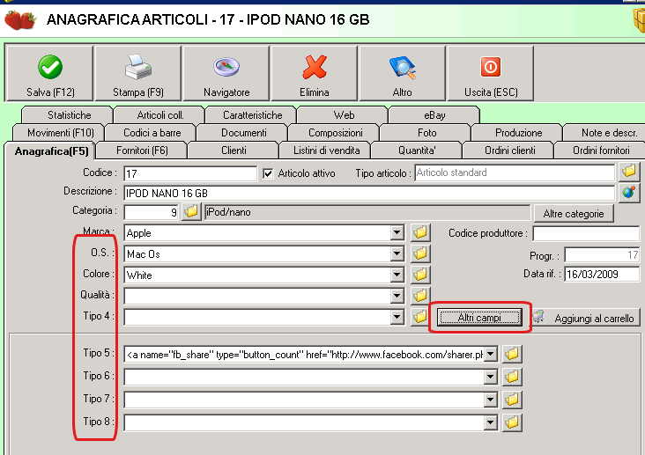Click the Altre categorie button
This screenshot has width=645, height=455.
(574, 214)
